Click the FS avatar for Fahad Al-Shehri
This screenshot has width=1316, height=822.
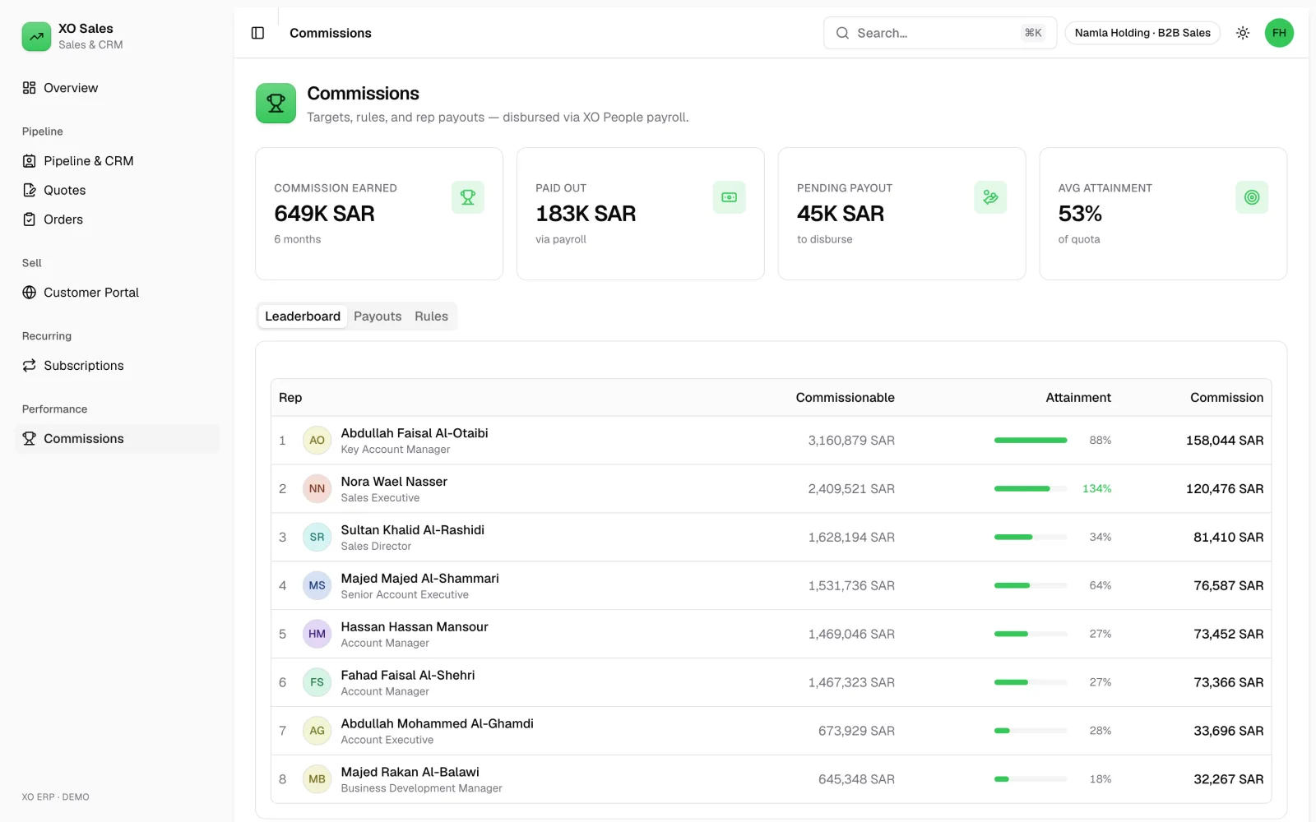[317, 683]
